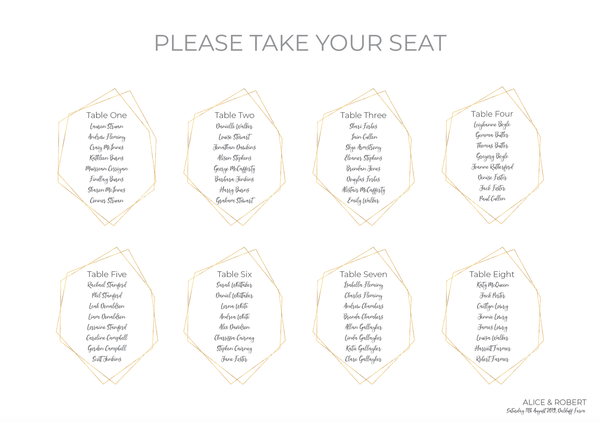Viewport: 600px width, 423px height.
Task: Select the Table Five heading
Action: coord(107,274)
